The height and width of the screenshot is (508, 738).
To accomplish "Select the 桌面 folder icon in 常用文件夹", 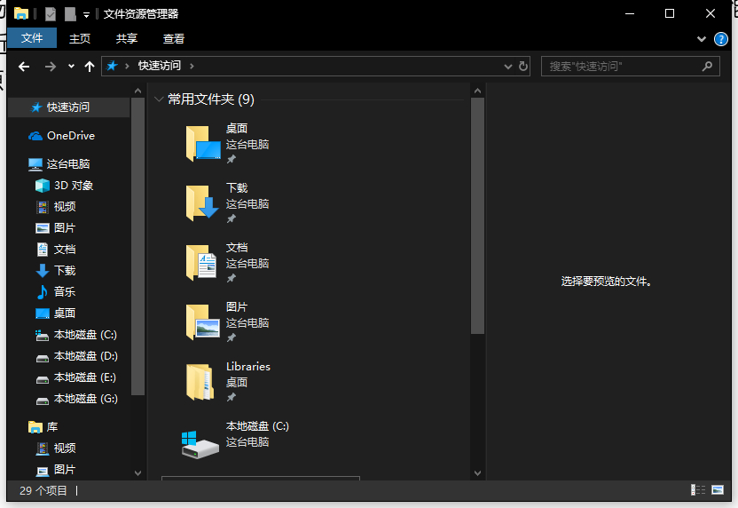I will point(203,143).
